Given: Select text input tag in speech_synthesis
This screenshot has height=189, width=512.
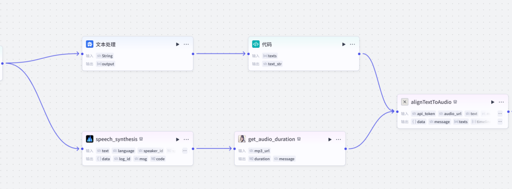Looking at the screenshot, I should [103, 151].
